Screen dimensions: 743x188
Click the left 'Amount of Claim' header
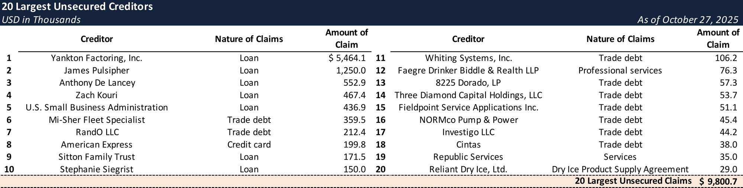pyautogui.click(x=347, y=39)
